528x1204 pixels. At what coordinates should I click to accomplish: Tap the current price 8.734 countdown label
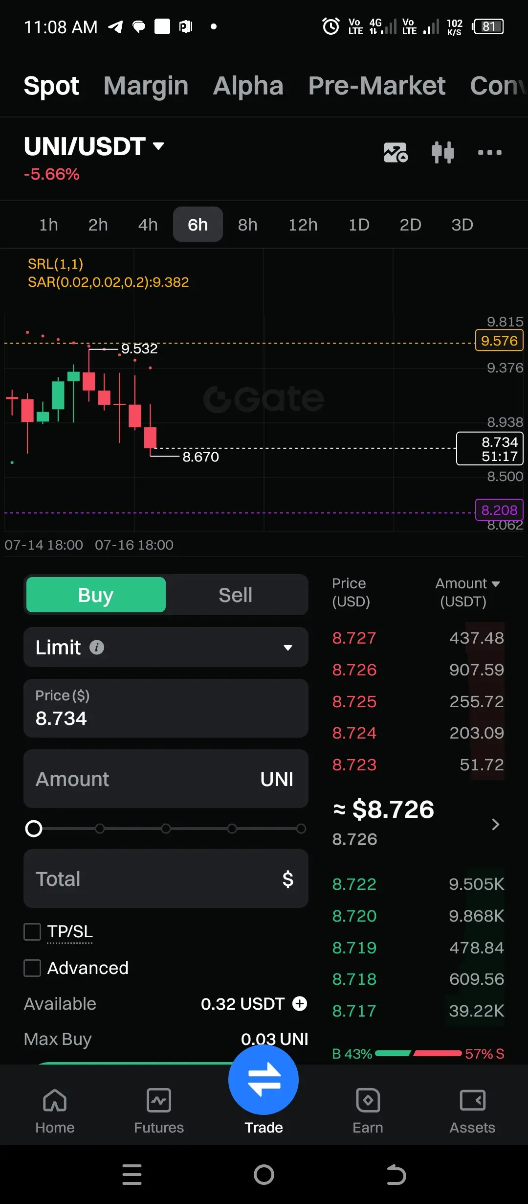pos(489,449)
